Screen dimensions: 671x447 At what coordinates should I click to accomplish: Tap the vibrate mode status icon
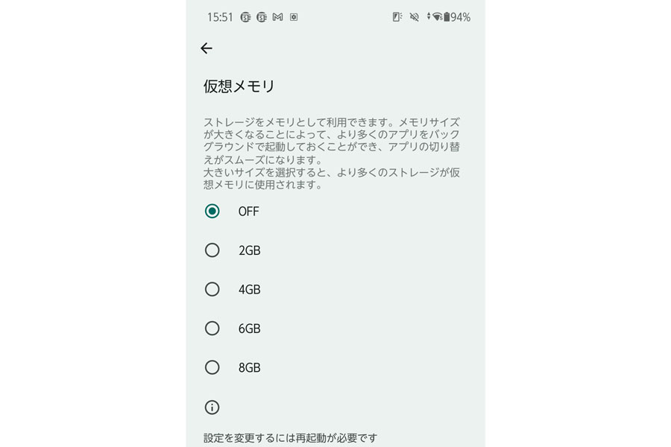397,17
